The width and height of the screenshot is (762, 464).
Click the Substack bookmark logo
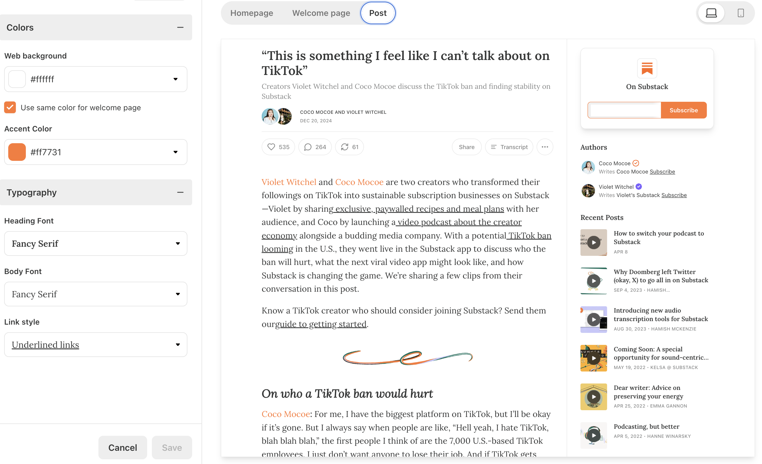click(647, 69)
